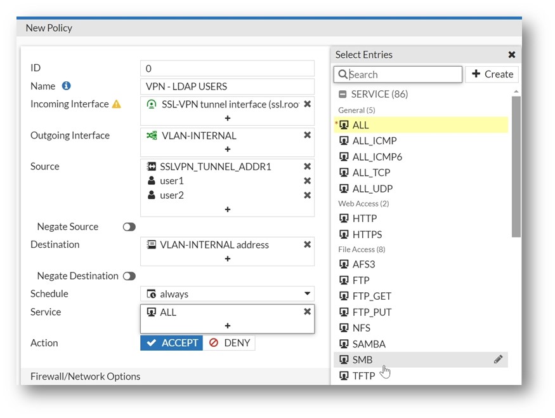Click the Incoming Interface warning triangle icon
The height and width of the screenshot is (418, 555).
117,104
